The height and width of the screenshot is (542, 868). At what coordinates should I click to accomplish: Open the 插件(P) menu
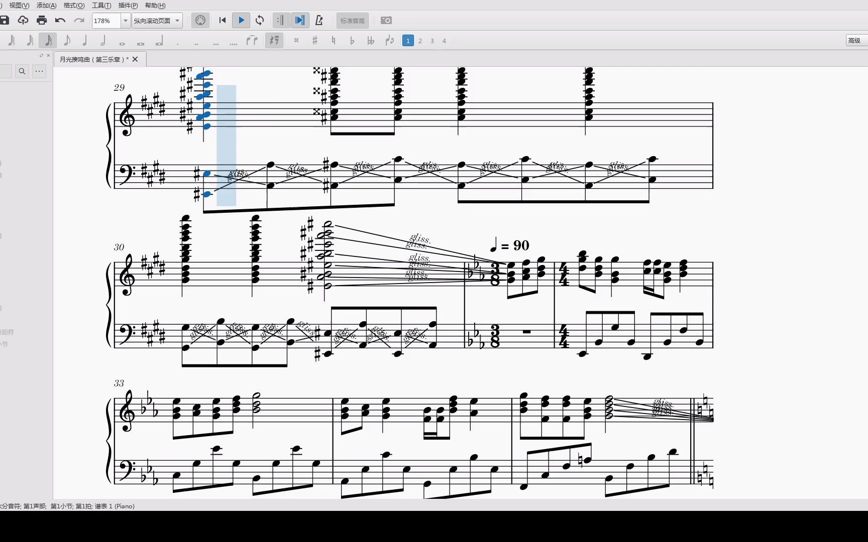(128, 6)
